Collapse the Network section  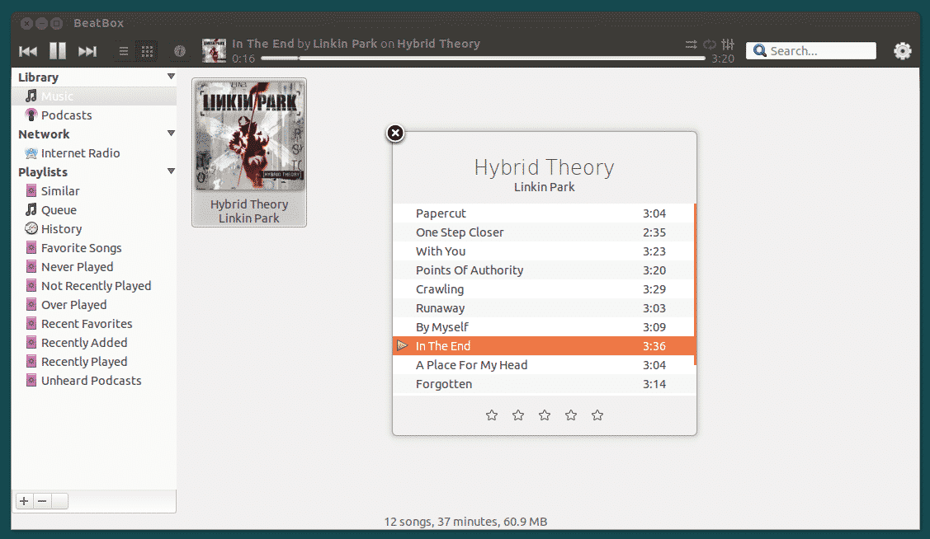point(171,134)
